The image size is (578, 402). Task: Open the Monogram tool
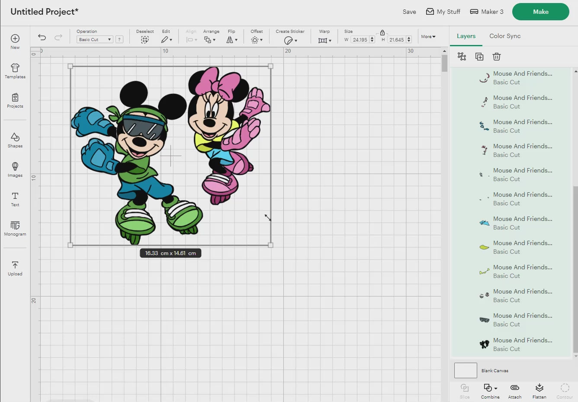[15, 228]
